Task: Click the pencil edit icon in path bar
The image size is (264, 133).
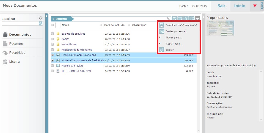Action: [168, 19]
